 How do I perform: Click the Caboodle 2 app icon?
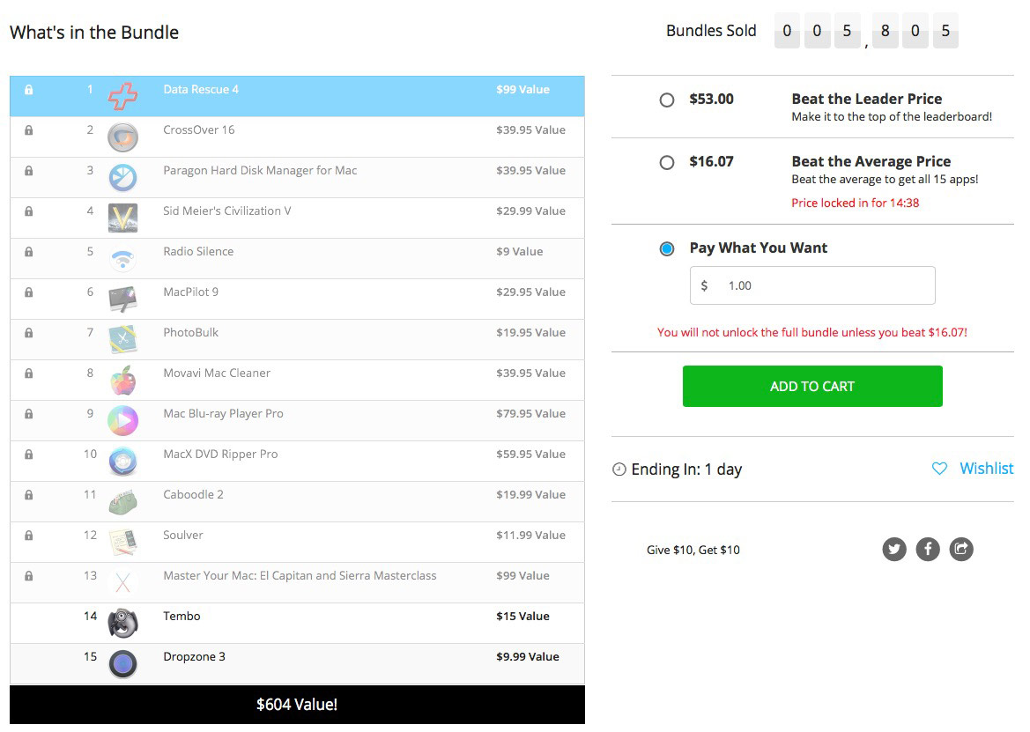point(122,502)
